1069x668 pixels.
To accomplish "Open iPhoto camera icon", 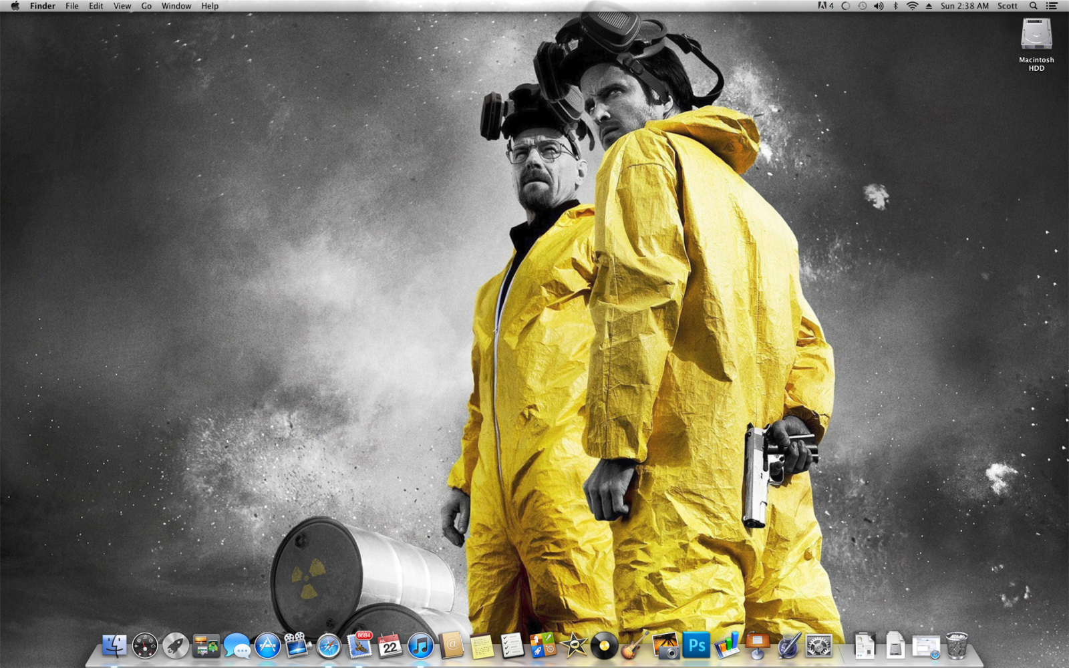I will (x=665, y=646).
